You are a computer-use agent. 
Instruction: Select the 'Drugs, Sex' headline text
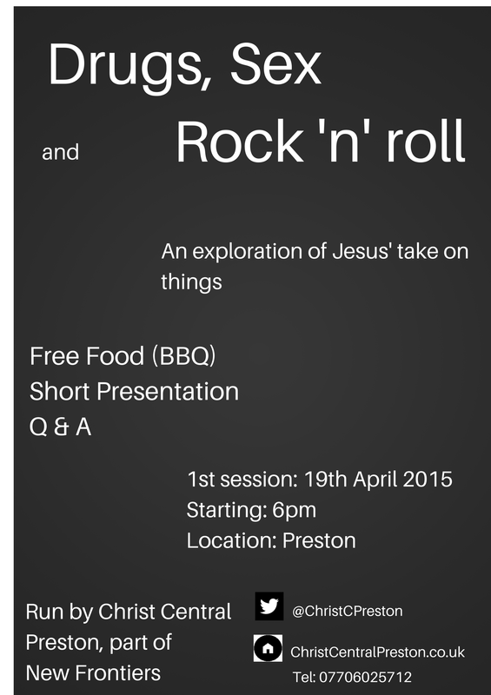click(184, 66)
